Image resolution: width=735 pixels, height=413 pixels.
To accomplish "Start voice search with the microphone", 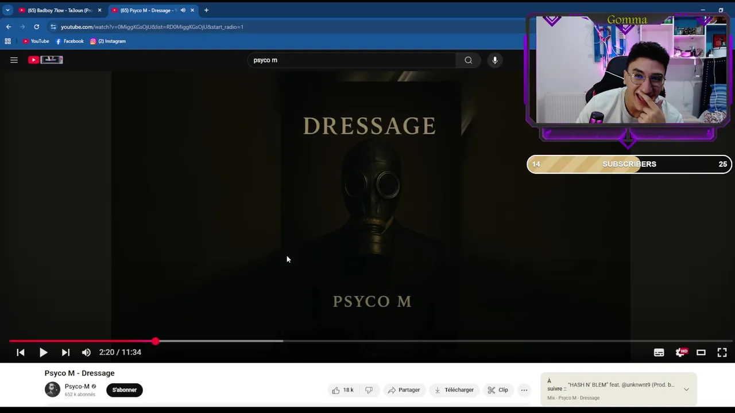I will tap(495, 60).
